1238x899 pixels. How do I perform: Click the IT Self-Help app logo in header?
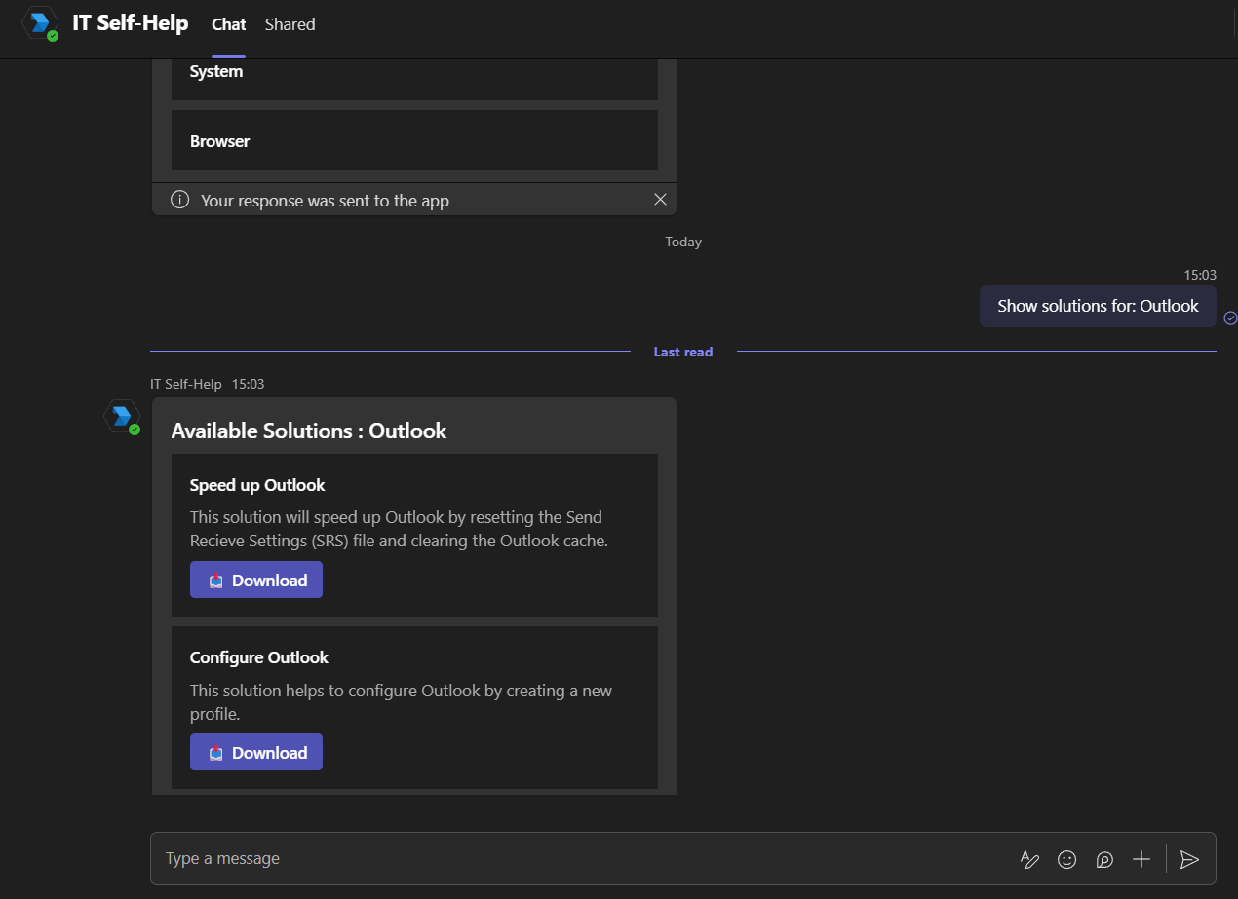click(40, 23)
